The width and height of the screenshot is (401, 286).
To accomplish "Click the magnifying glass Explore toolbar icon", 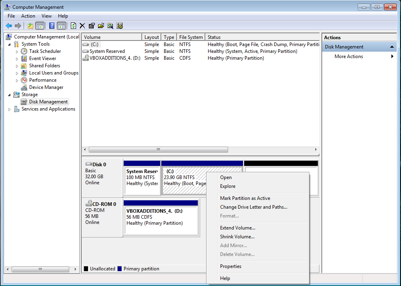I will click(110, 26).
